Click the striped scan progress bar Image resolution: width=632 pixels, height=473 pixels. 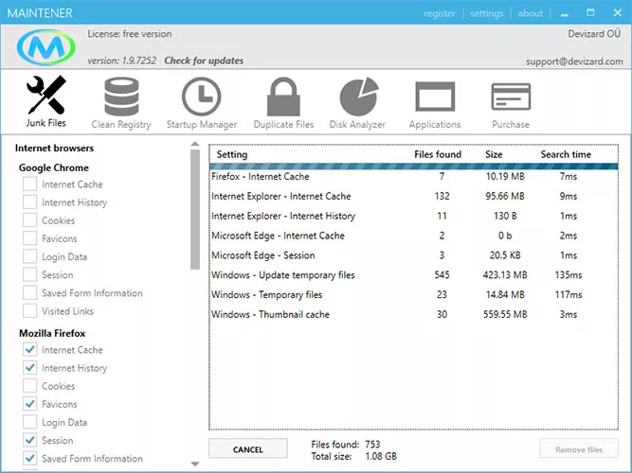coord(413,166)
